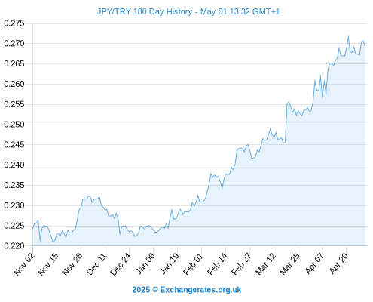
Task: Click the Feb 14 date label
Action: [x=217, y=263]
